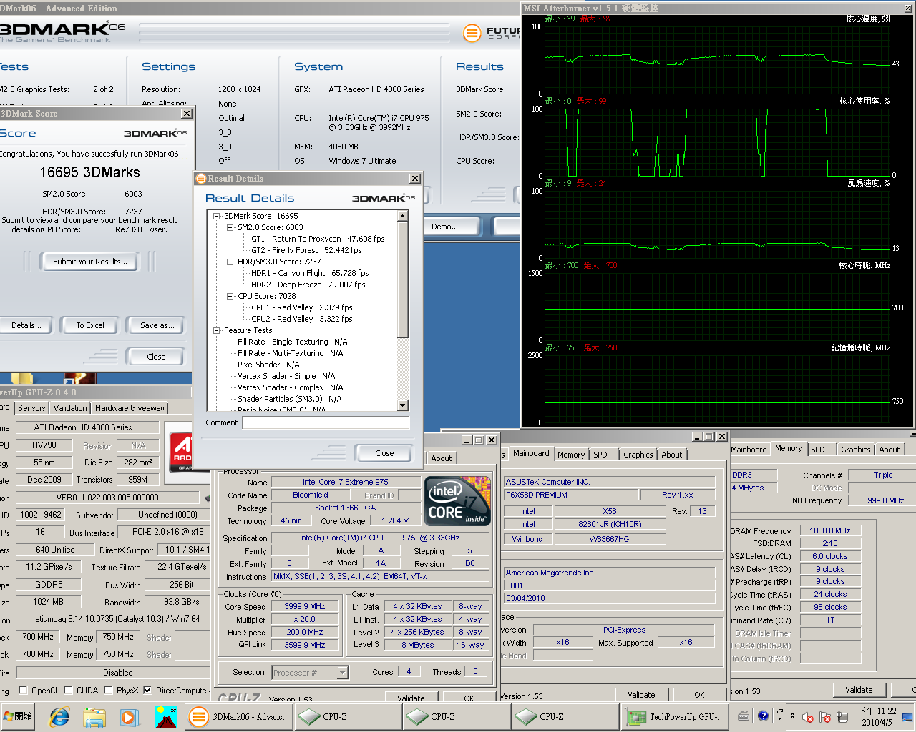Launch Internet Explorer from the taskbar
Image resolution: width=916 pixels, height=732 pixels.
(x=59, y=716)
